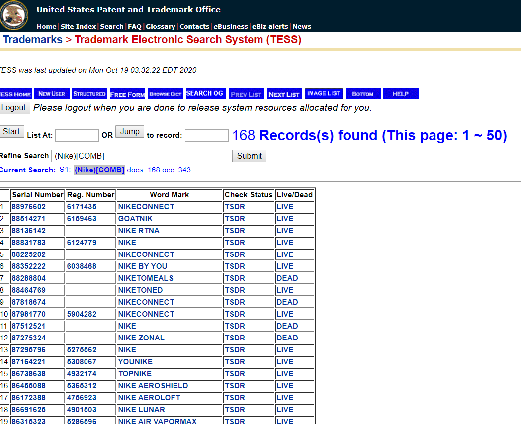Click the Logout button

click(14, 108)
